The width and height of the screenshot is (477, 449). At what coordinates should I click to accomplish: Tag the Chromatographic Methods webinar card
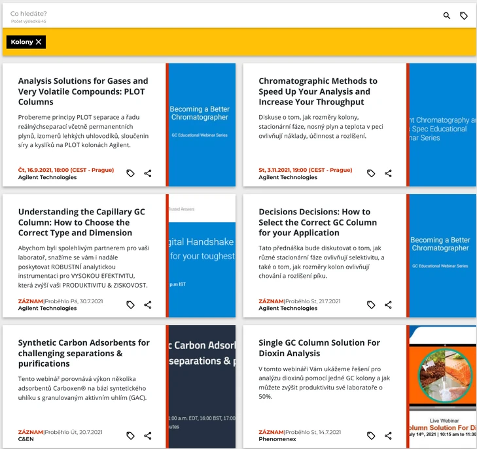(x=371, y=174)
